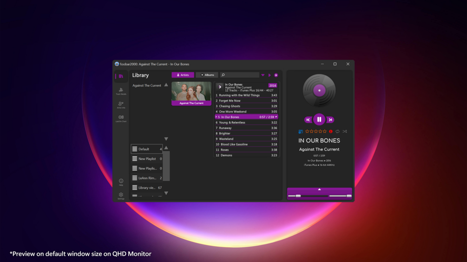
Task: Open Help from the sidebar
Action: [x=121, y=182]
